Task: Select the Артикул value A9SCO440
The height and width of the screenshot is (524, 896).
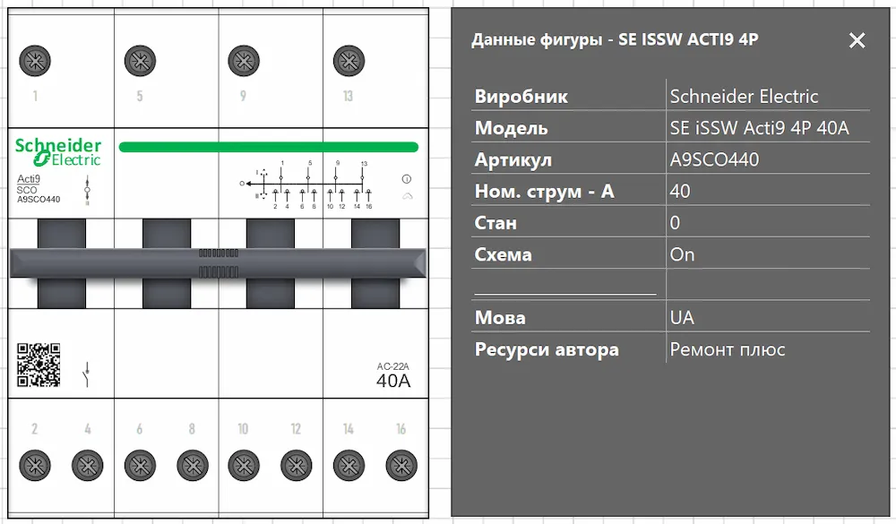Action: (x=714, y=159)
